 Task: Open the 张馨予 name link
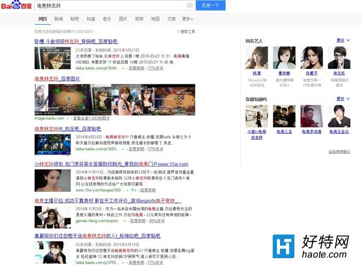[312, 73]
